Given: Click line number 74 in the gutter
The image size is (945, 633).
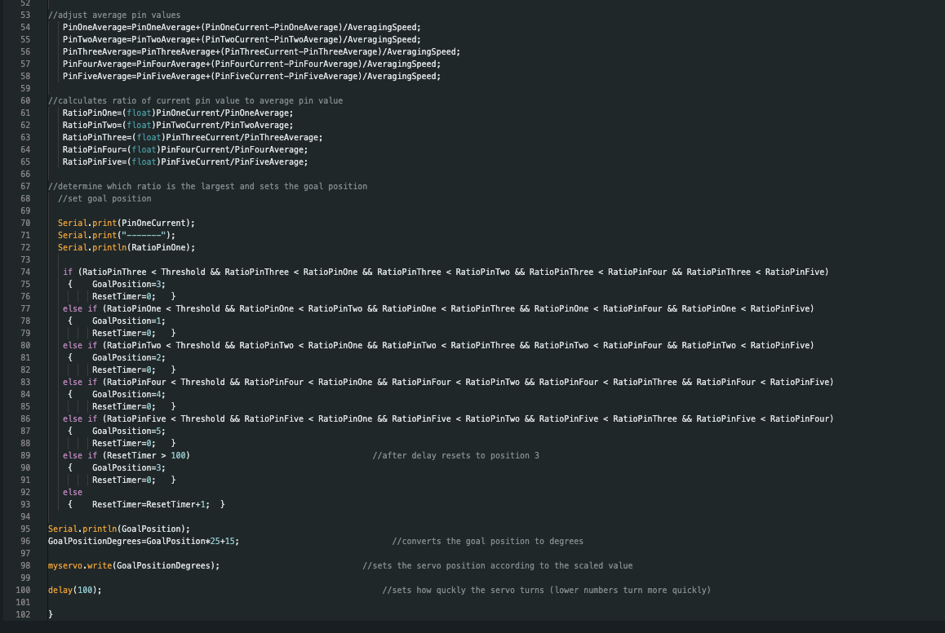Looking at the screenshot, I should click(24, 272).
